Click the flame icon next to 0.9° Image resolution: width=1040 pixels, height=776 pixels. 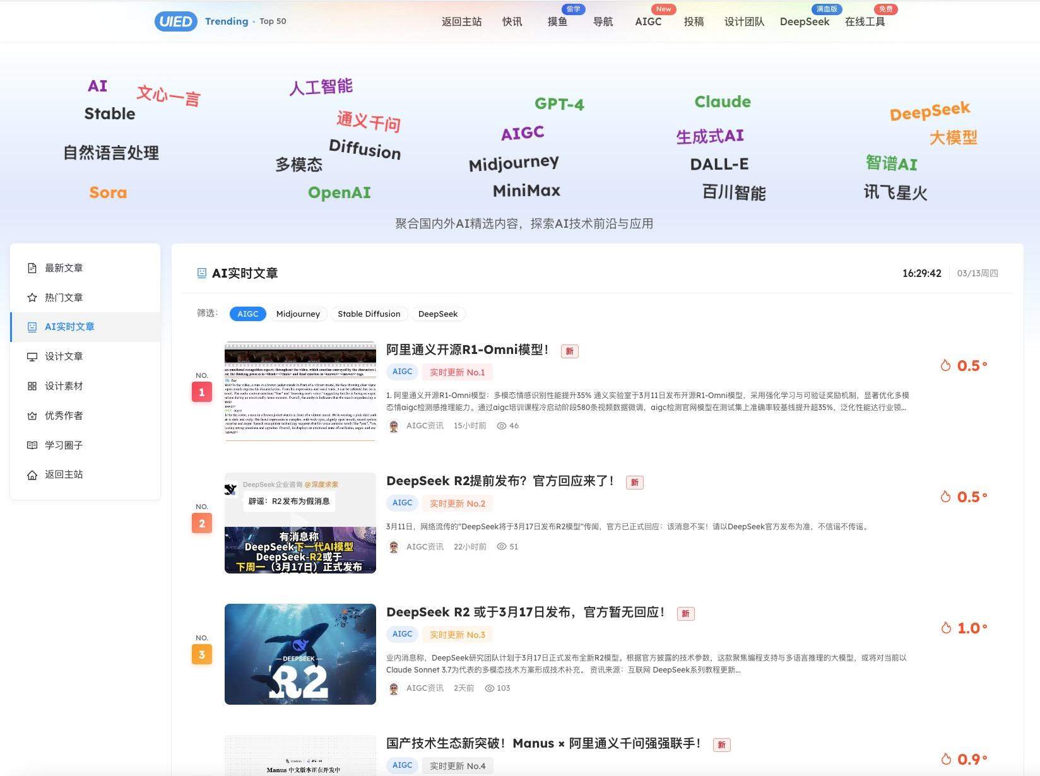click(946, 759)
